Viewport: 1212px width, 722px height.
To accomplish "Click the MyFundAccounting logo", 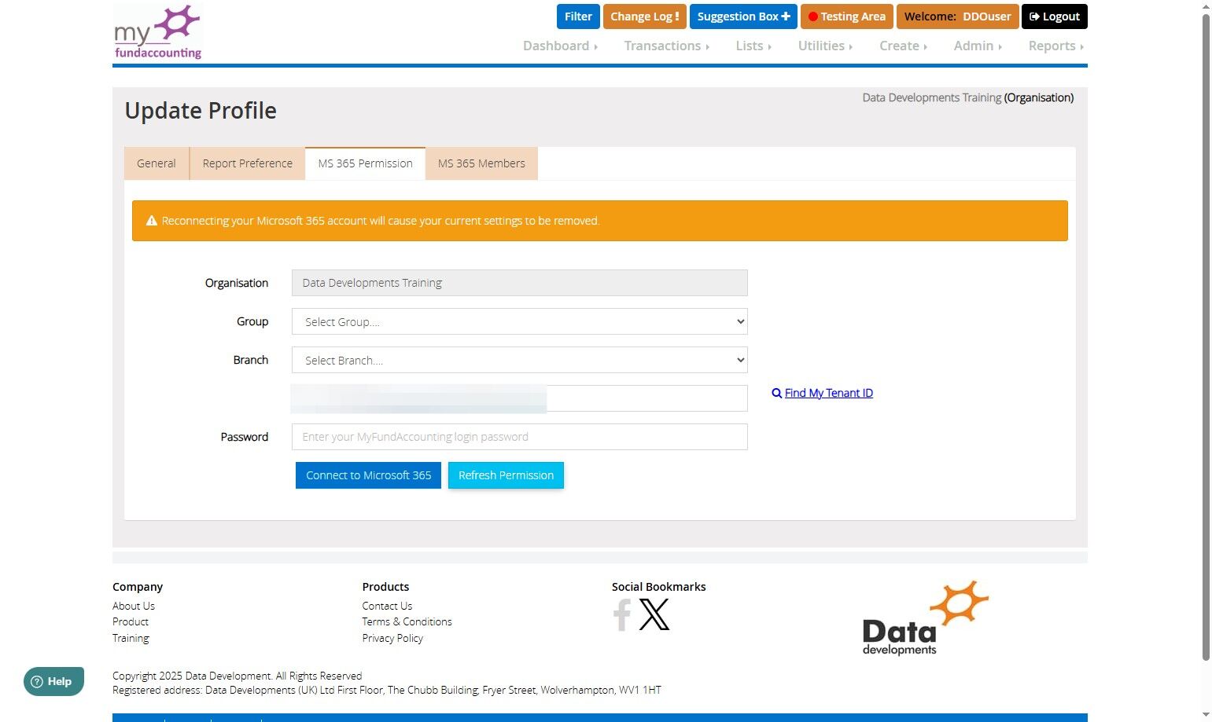I will click(158, 32).
